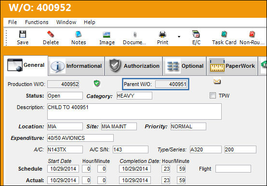The image size is (267, 186).
Task: Click the Documents paperclip icon
Action: 134,35
